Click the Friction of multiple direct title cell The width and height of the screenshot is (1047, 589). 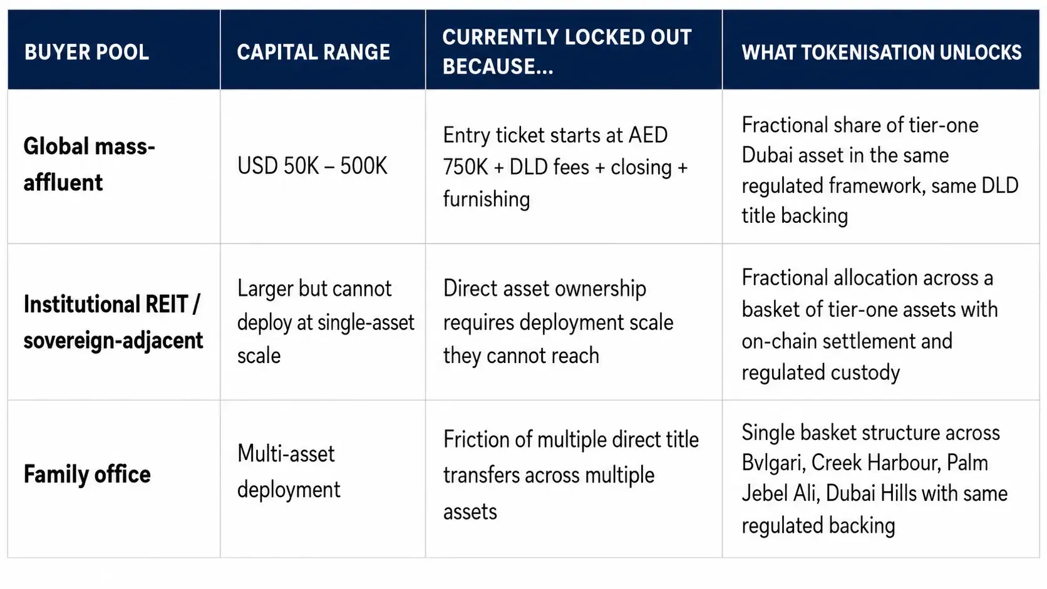coord(574,479)
